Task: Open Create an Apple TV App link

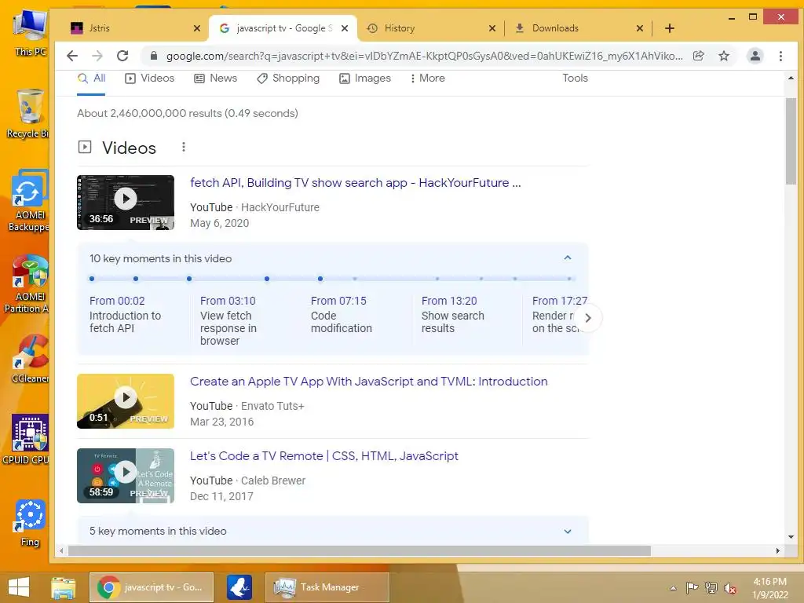Action: (x=369, y=382)
